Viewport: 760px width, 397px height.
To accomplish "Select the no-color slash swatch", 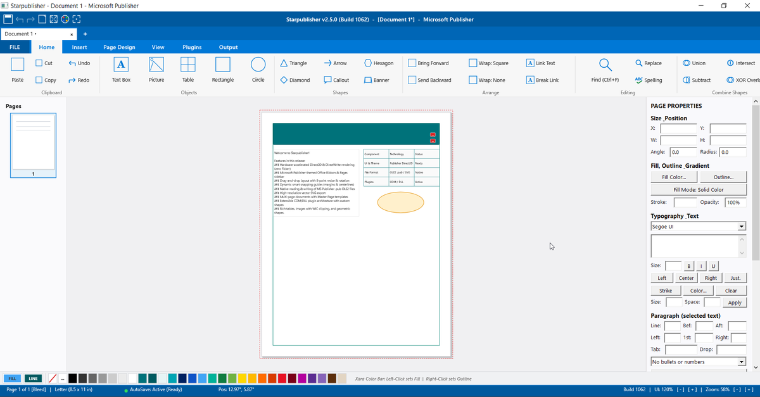I will pos(53,378).
